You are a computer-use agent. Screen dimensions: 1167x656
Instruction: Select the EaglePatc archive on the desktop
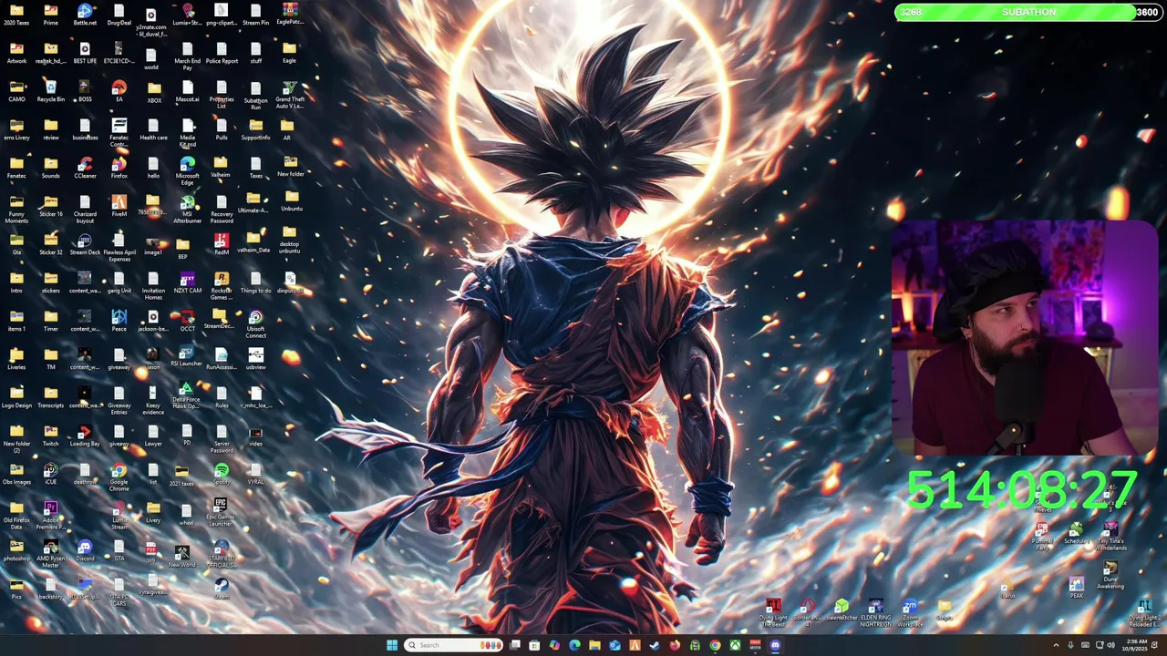click(290, 12)
